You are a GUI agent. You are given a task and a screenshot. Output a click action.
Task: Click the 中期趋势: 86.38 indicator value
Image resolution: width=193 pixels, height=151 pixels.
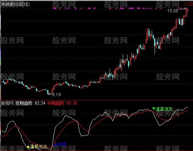[62, 103]
